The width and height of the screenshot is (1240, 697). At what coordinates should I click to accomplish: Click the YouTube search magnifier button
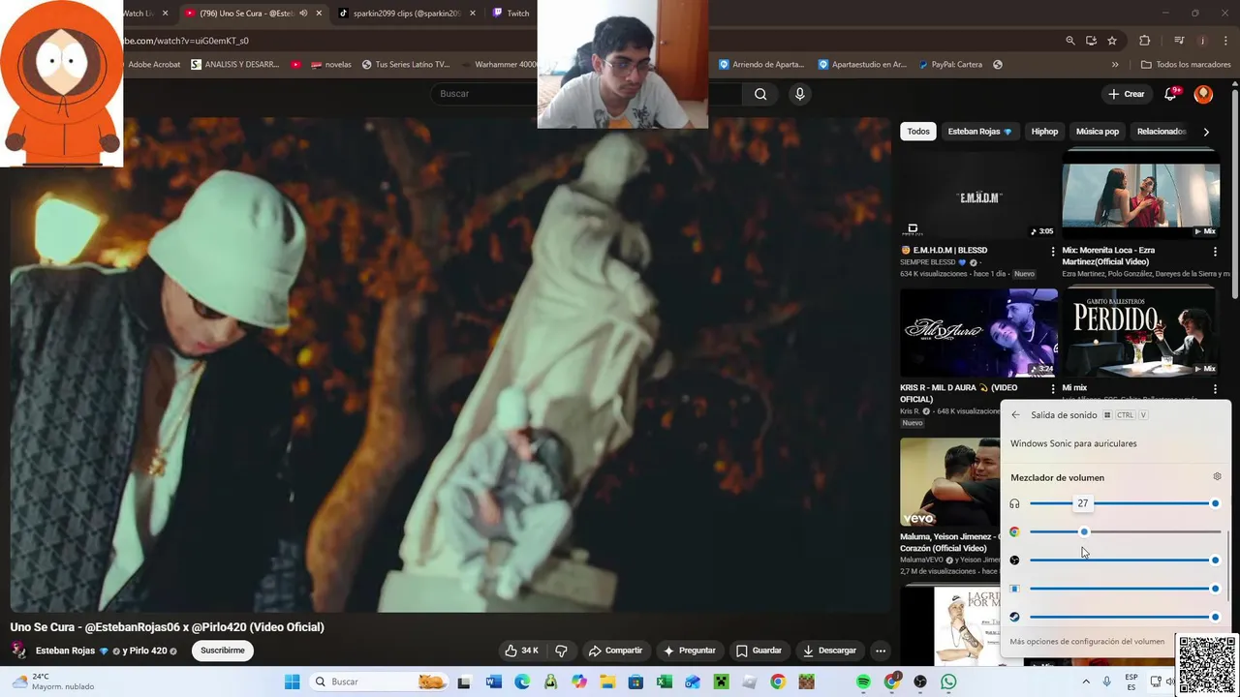(760, 94)
